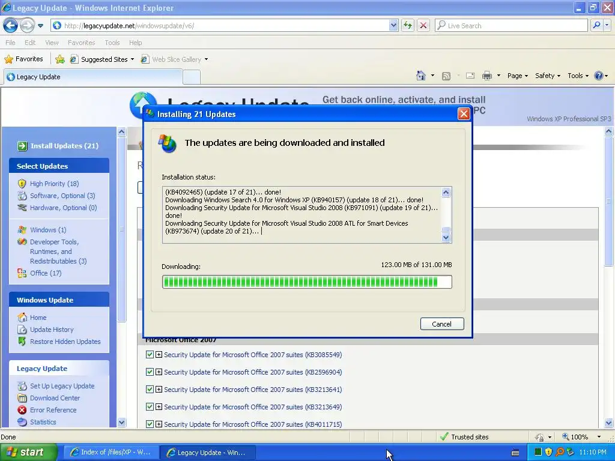Viewport: 615px width, 461px height.
Task: Click the Windows Start button
Action: coord(28,453)
